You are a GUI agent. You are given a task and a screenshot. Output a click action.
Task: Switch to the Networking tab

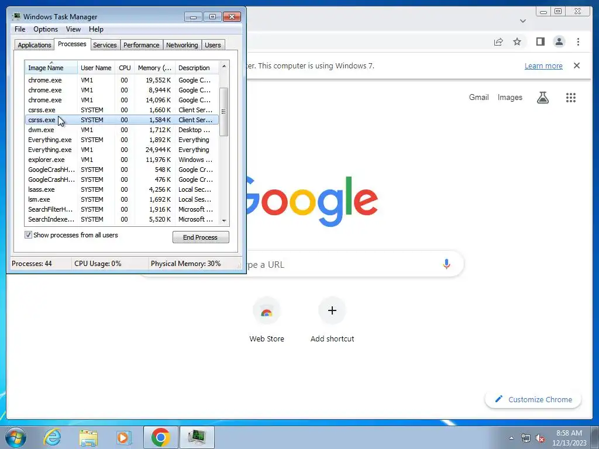pyautogui.click(x=182, y=45)
